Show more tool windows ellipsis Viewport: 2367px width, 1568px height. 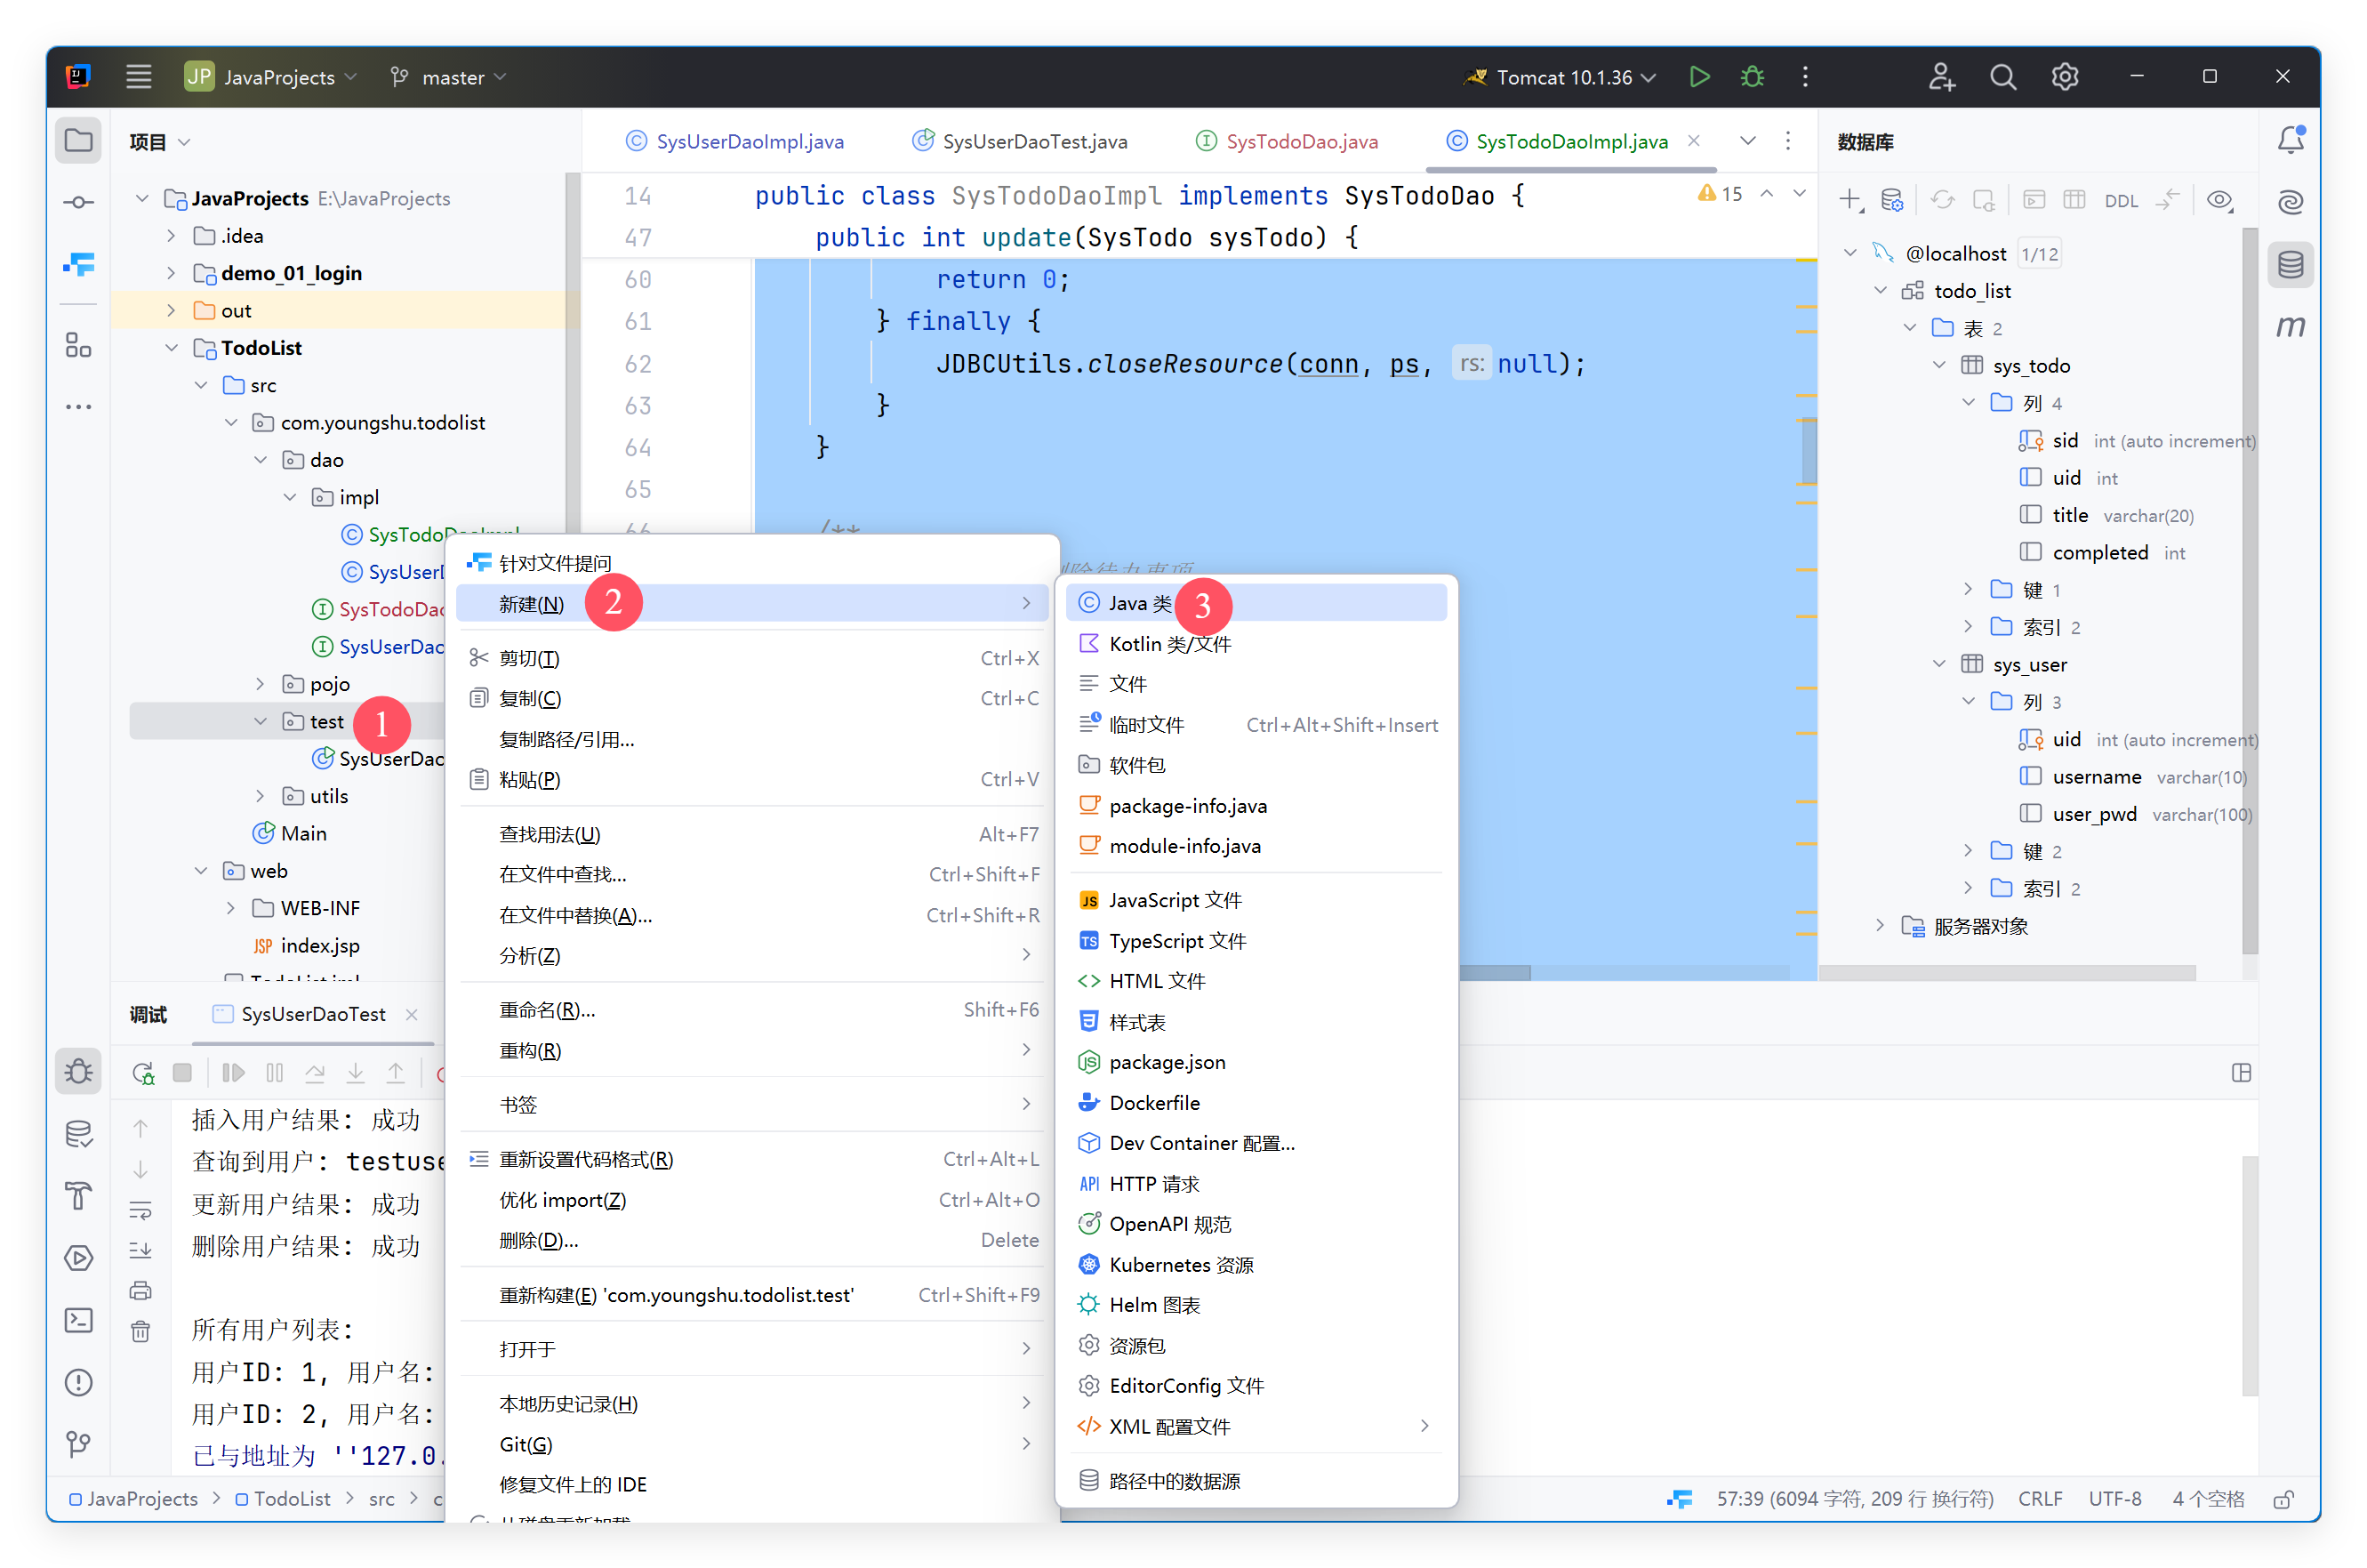78,407
